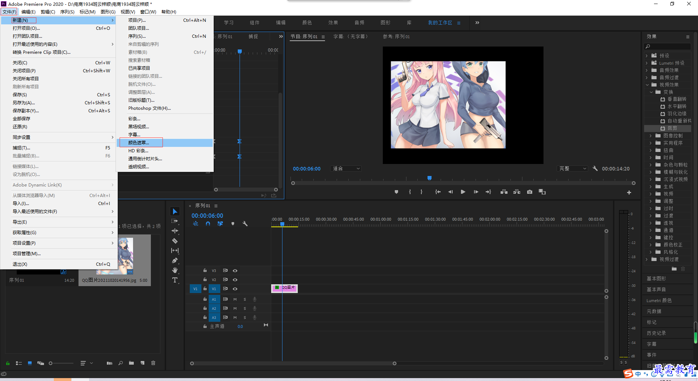Select the Pen tool

175,260
